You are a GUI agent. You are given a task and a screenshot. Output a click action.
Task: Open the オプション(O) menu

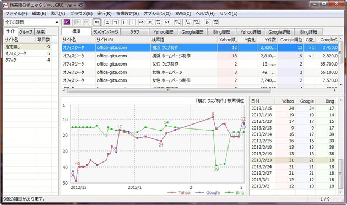click(x=157, y=14)
